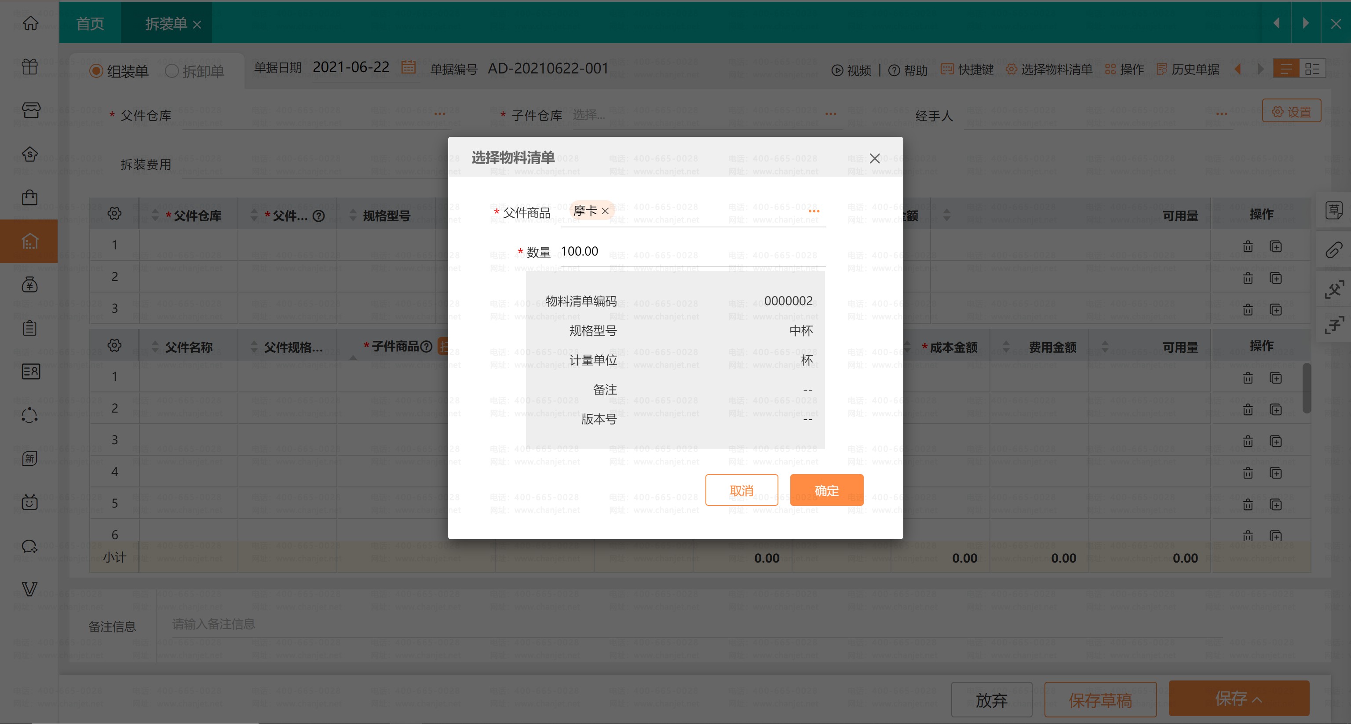
Task: Switch to the 首页 tab
Action: (90, 24)
